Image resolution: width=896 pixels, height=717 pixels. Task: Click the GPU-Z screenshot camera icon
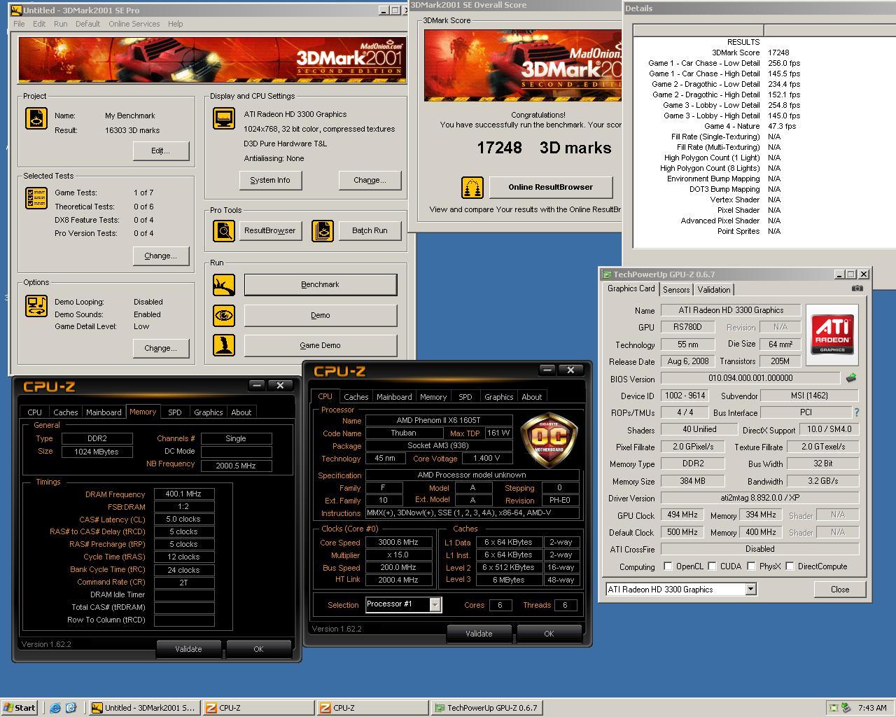coord(857,288)
